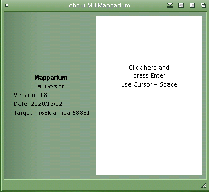This screenshot has width=209, height=192.
Task: Click the white 'Click here and press Enter' area
Action: (149, 95)
